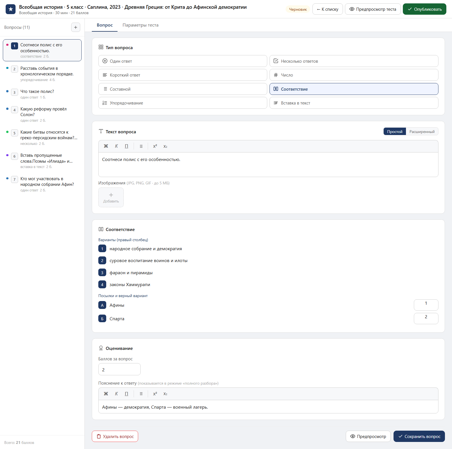Open question 2 about chronological order
The width and height of the screenshot is (452, 449).
pyautogui.click(x=42, y=74)
